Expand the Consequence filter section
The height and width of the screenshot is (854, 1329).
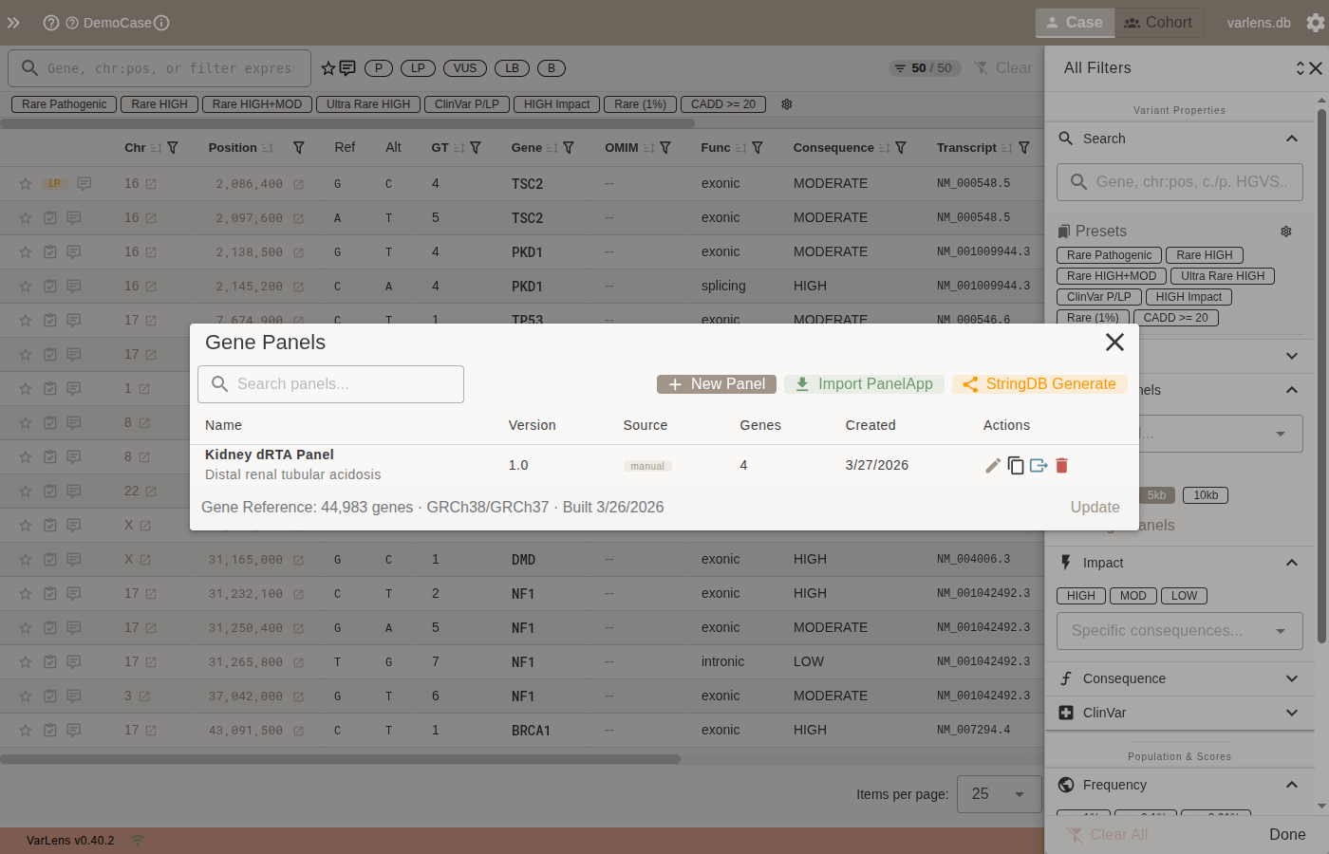pos(1291,678)
